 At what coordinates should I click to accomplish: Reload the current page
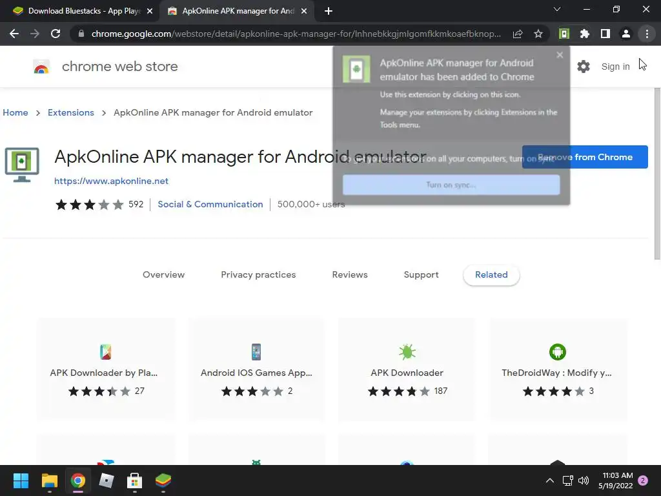click(x=56, y=34)
